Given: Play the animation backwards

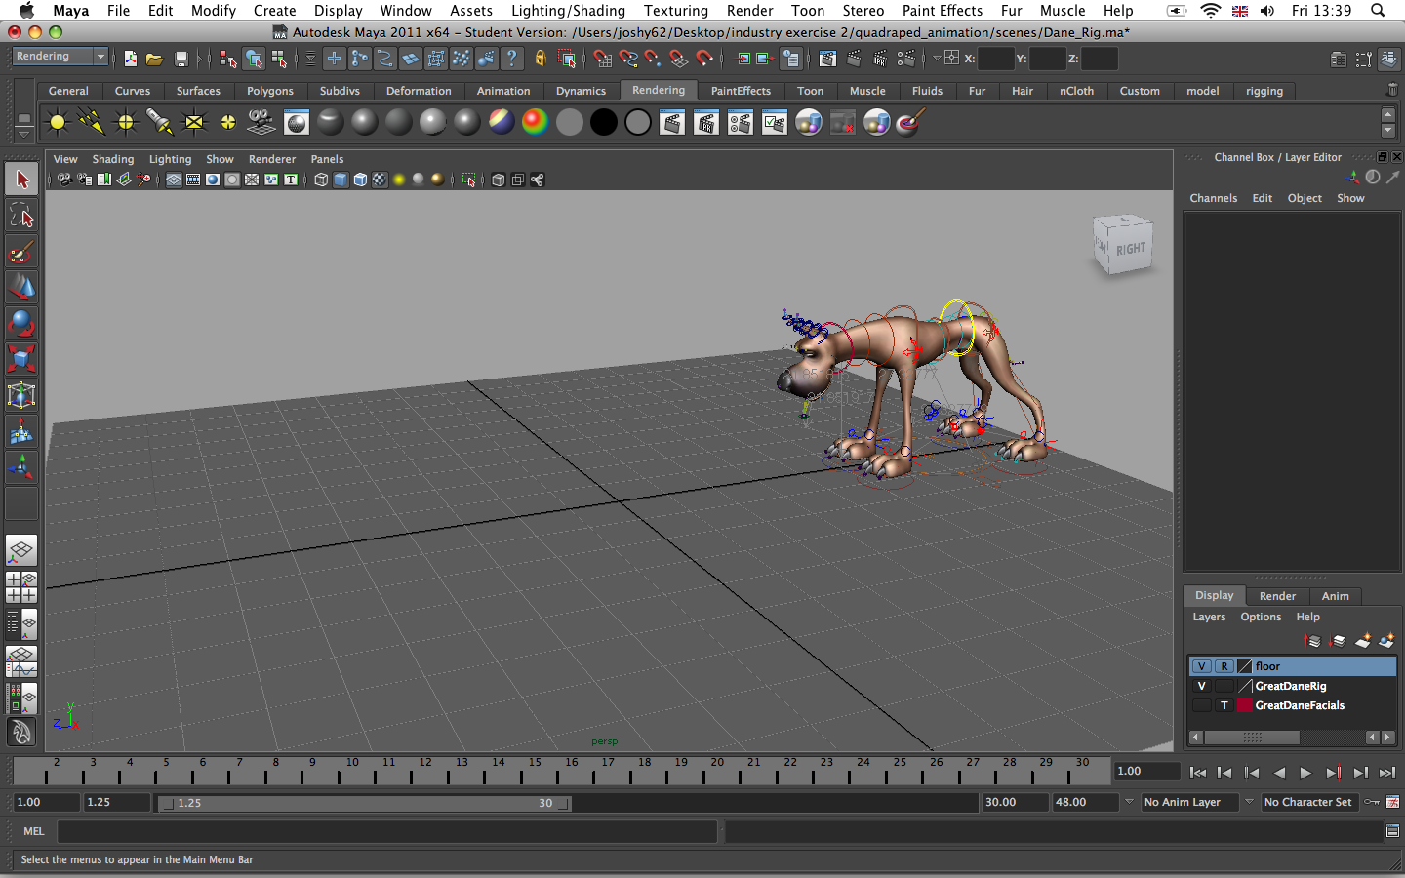Looking at the screenshot, I should pos(1279,773).
